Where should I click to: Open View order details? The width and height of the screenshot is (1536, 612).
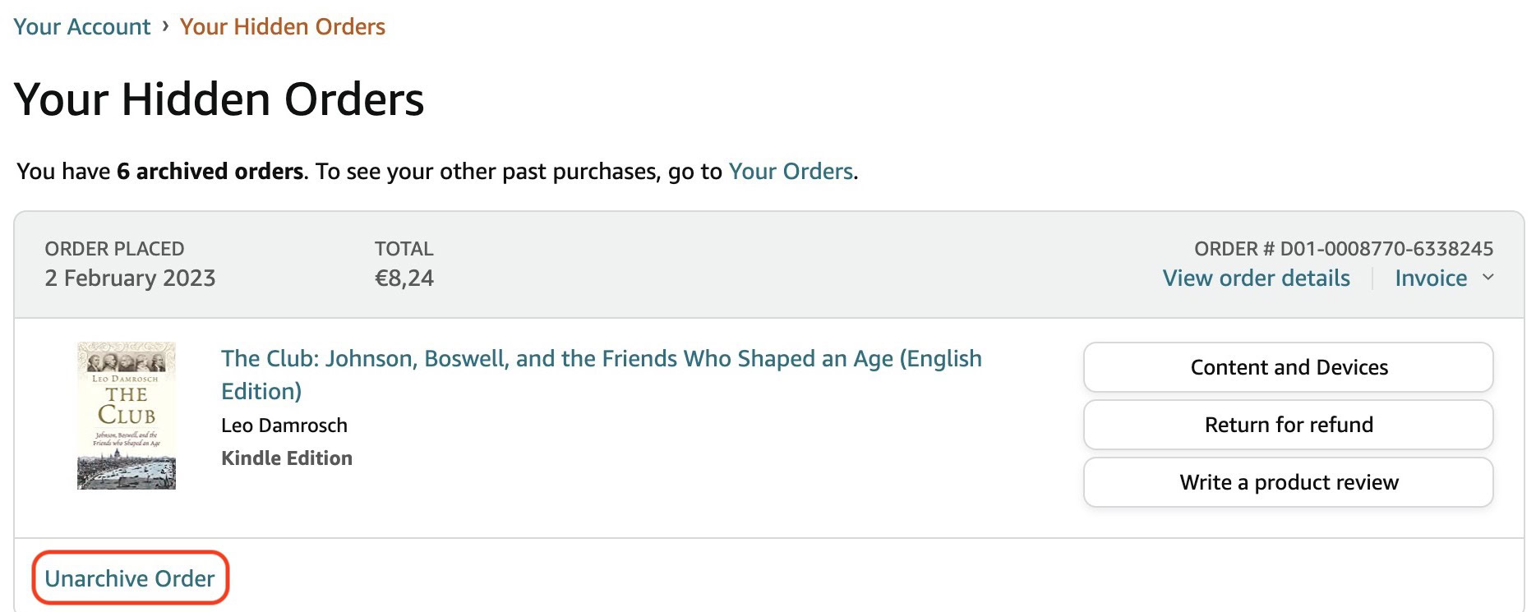coord(1256,278)
